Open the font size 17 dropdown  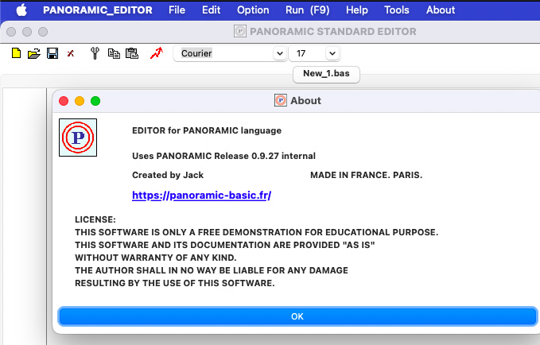click(332, 53)
